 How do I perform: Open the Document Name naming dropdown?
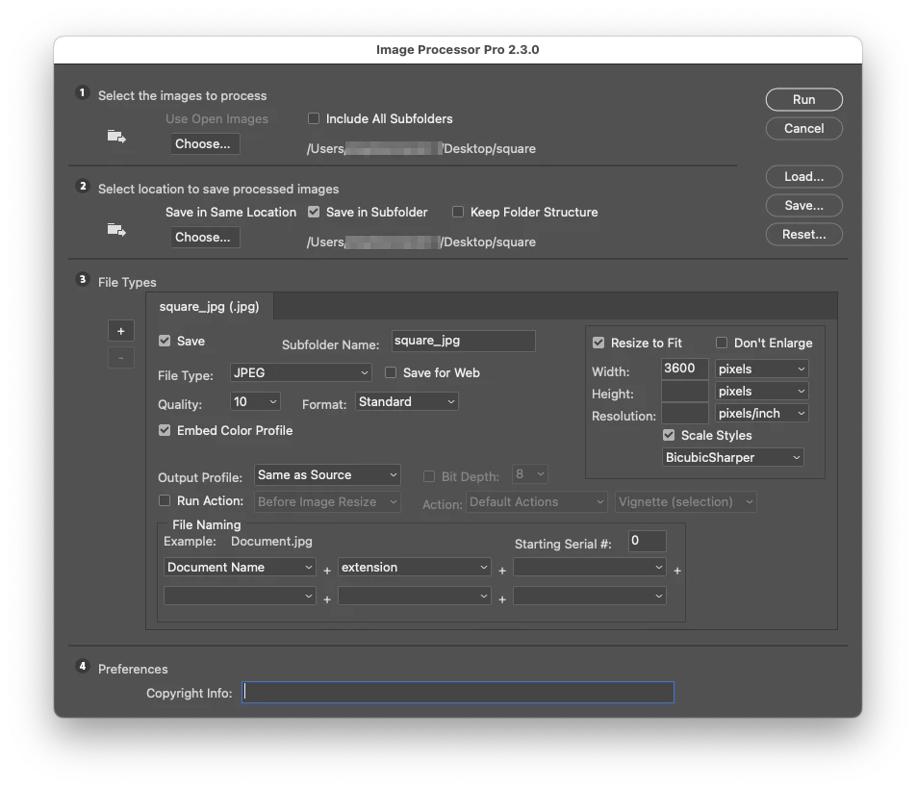[x=240, y=567]
